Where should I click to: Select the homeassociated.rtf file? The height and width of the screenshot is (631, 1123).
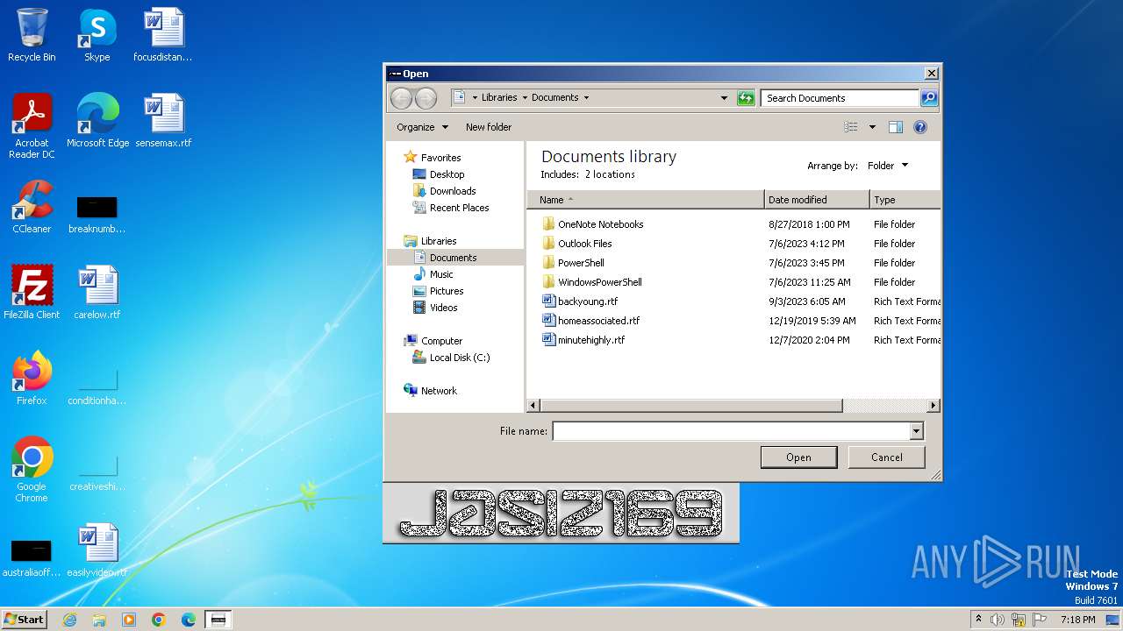click(x=599, y=321)
